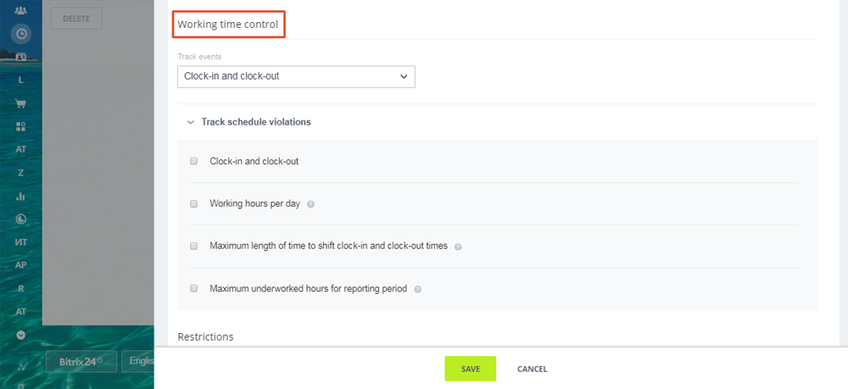The height and width of the screenshot is (389, 848).
Task: Click the ID card sidebar icon
Action: click(20, 56)
